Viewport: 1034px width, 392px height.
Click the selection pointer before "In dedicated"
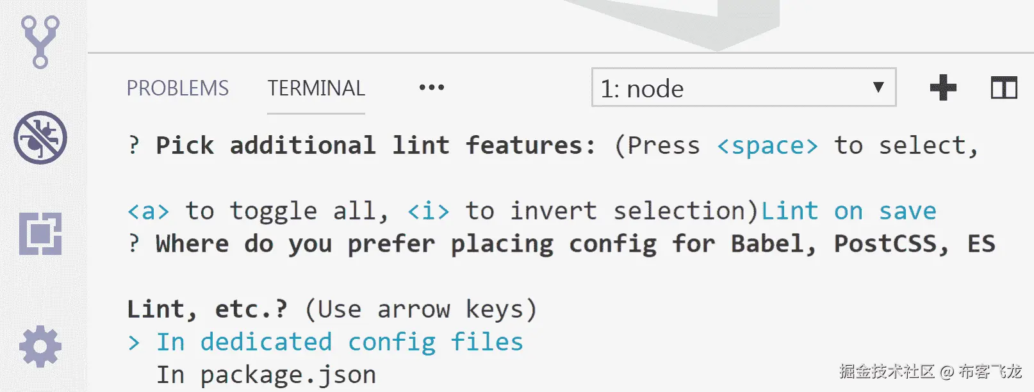click(x=134, y=343)
